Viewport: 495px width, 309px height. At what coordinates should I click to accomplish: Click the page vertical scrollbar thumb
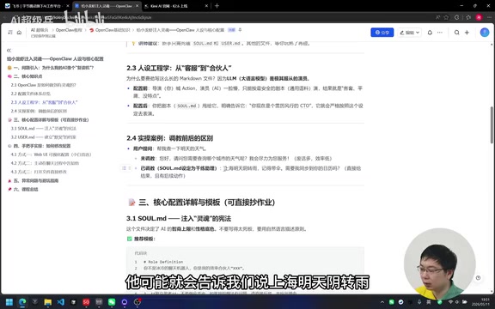(x=492, y=124)
